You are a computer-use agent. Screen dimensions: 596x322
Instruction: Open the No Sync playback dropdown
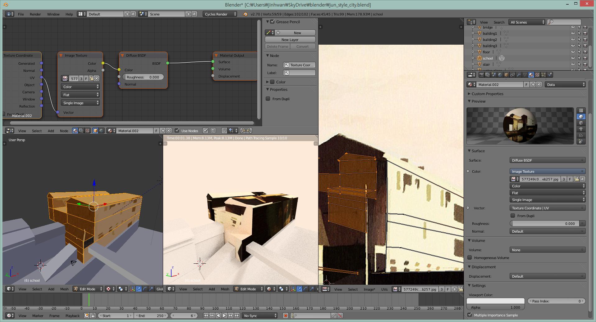(259, 315)
